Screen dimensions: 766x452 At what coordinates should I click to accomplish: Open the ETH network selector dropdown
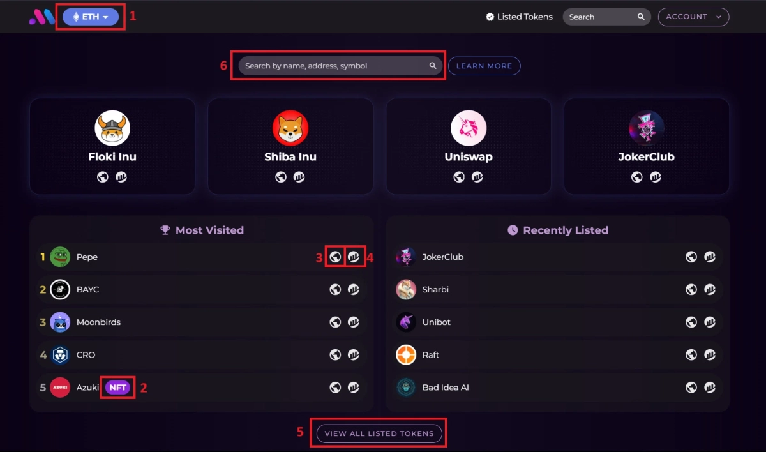click(x=90, y=17)
